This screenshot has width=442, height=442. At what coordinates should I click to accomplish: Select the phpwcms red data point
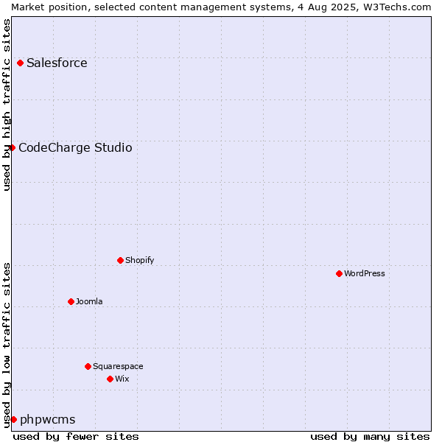13,419
